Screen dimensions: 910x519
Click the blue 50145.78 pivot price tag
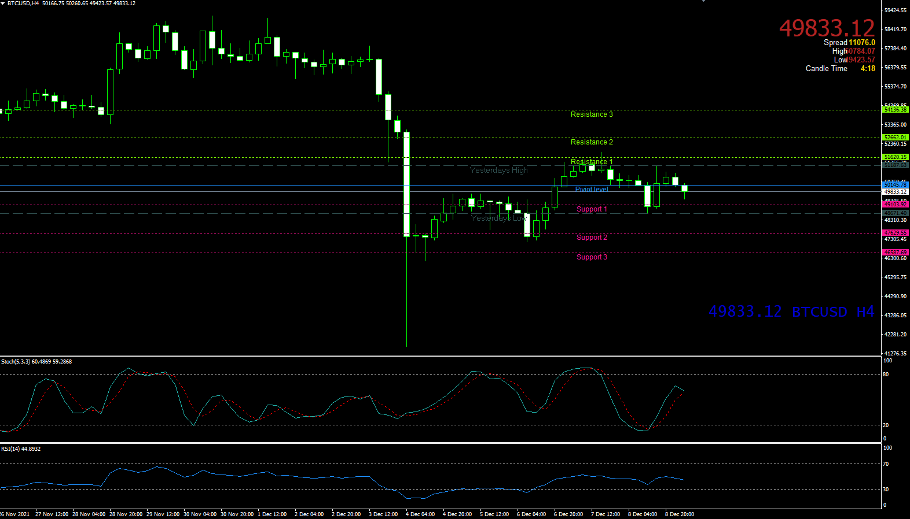pyautogui.click(x=895, y=185)
